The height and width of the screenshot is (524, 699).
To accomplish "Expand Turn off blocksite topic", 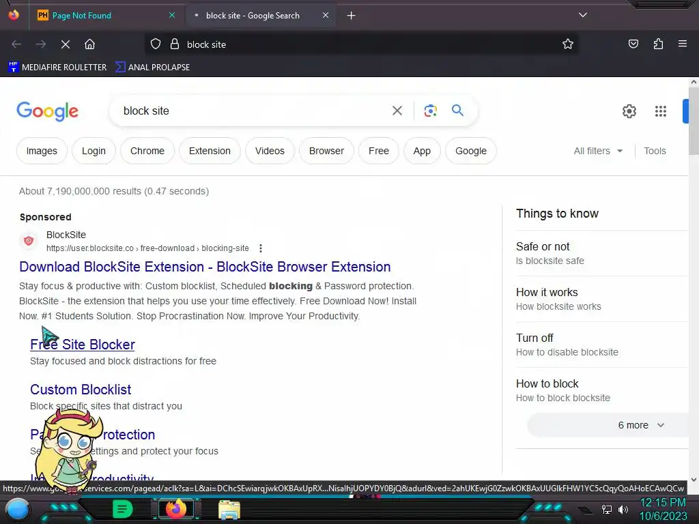I will point(602,345).
